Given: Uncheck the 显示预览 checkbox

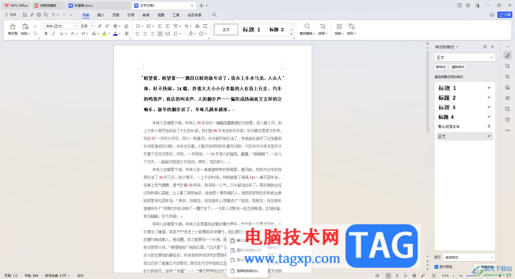Looking at the screenshot, I should [x=436, y=267].
